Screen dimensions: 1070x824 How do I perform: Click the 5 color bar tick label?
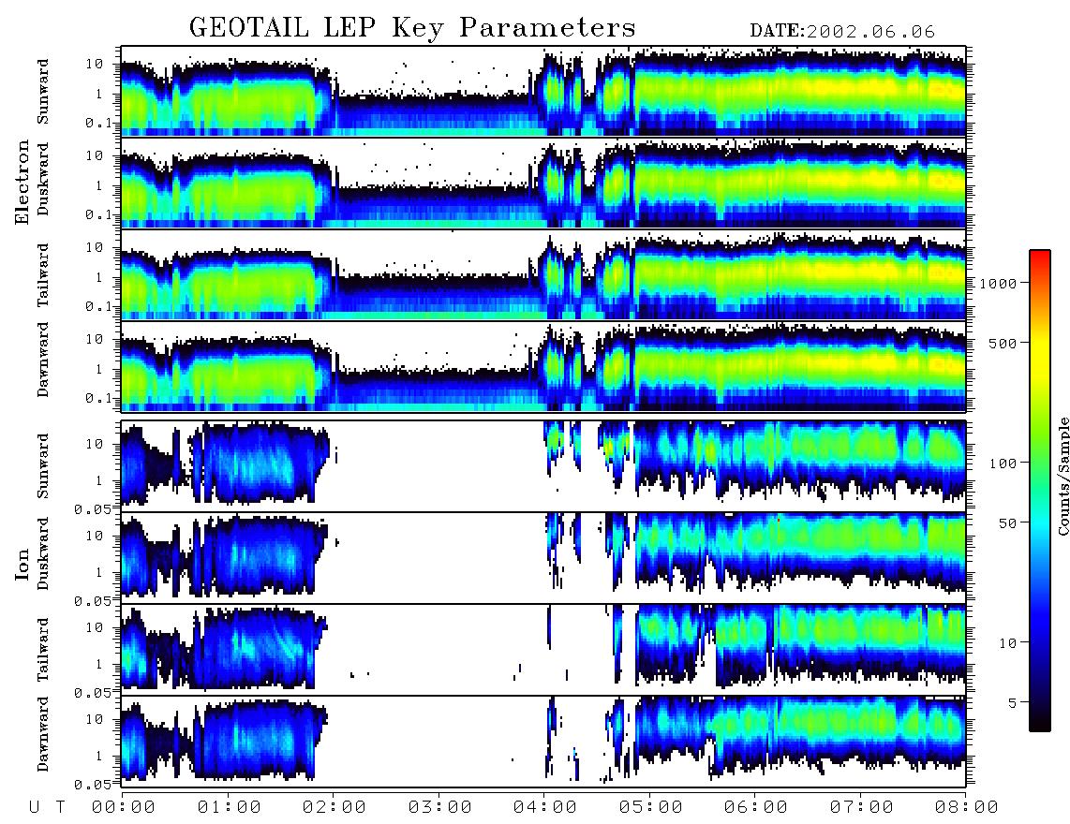point(1013,702)
